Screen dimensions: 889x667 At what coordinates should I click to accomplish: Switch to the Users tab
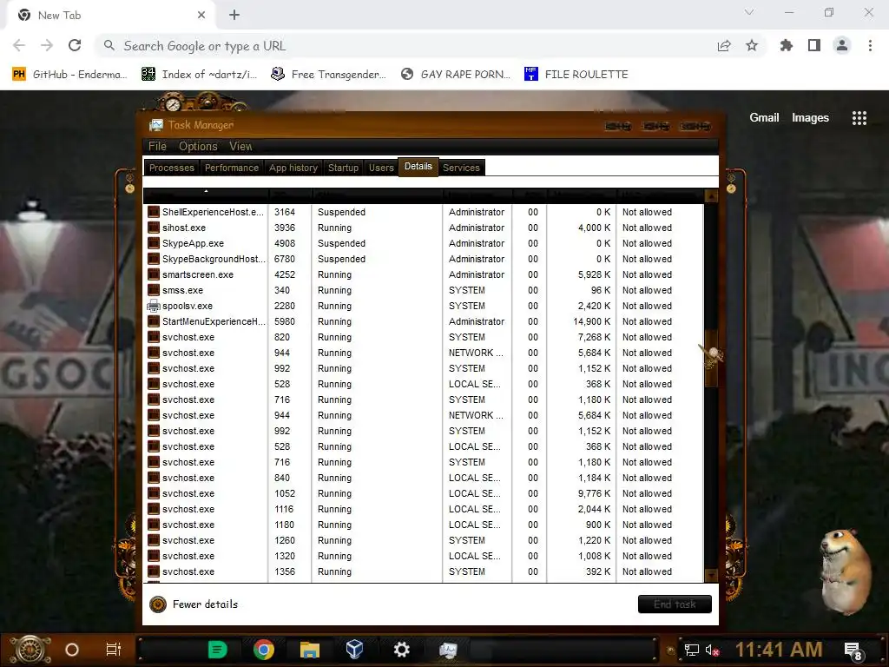pyautogui.click(x=381, y=168)
